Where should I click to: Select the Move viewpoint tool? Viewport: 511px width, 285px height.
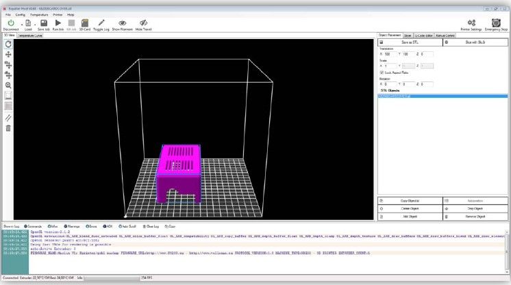click(x=8, y=54)
